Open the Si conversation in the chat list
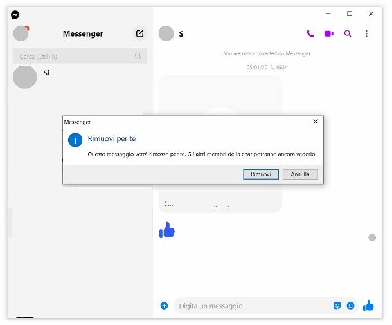This screenshot has width=392, height=325. click(x=80, y=77)
